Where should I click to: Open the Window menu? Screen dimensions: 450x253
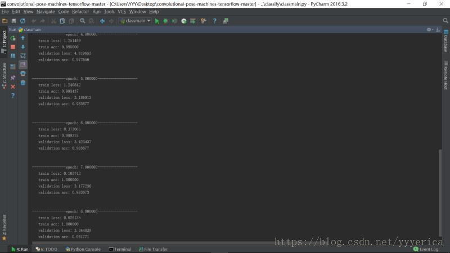click(x=137, y=12)
